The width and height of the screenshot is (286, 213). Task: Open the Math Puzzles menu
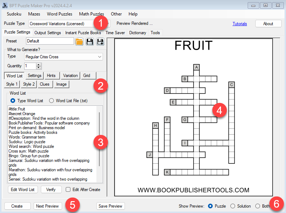(91, 14)
